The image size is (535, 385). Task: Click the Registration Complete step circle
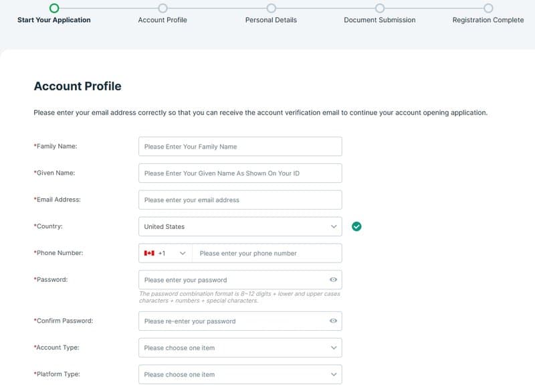488,8
